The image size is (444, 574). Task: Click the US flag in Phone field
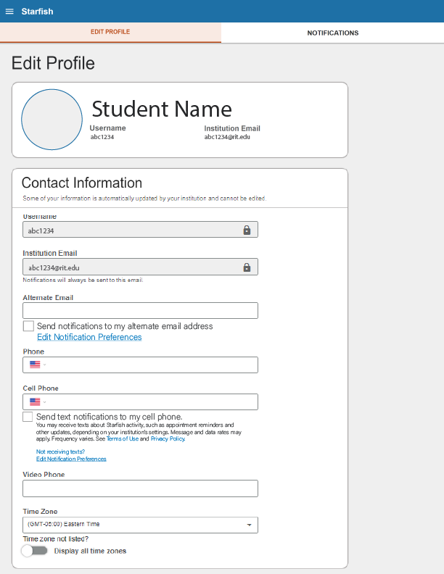tap(35, 365)
